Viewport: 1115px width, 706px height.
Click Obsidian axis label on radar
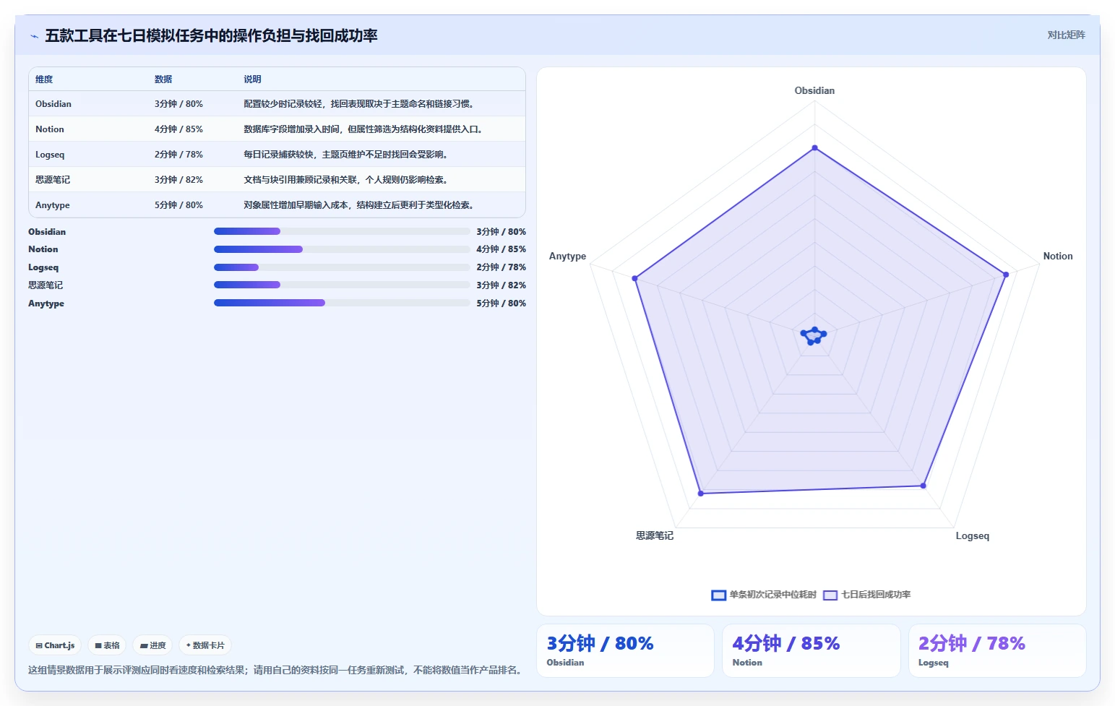[x=814, y=91]
